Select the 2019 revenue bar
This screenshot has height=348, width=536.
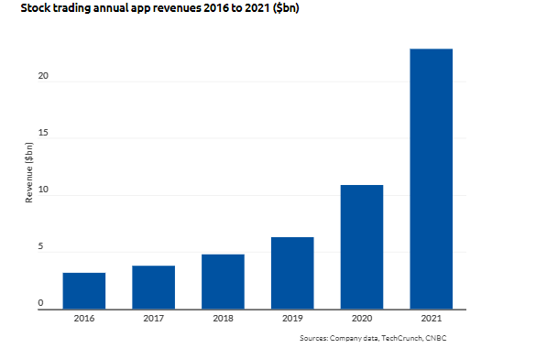tap(292, 273)
